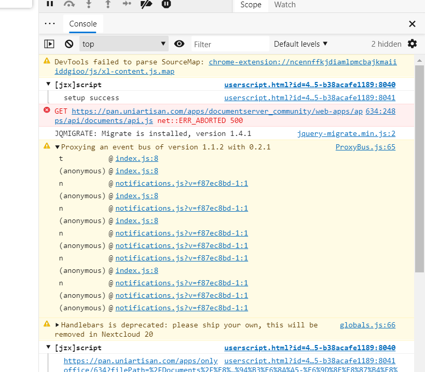Click the Pause on exceptions icon
Screen dimensions: 425x372
165,4
